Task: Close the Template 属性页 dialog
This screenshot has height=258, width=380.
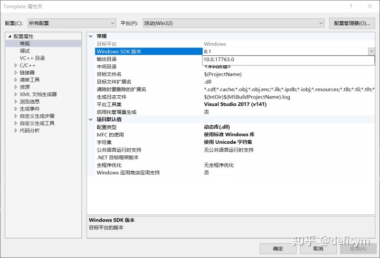Action: [370, 6]
